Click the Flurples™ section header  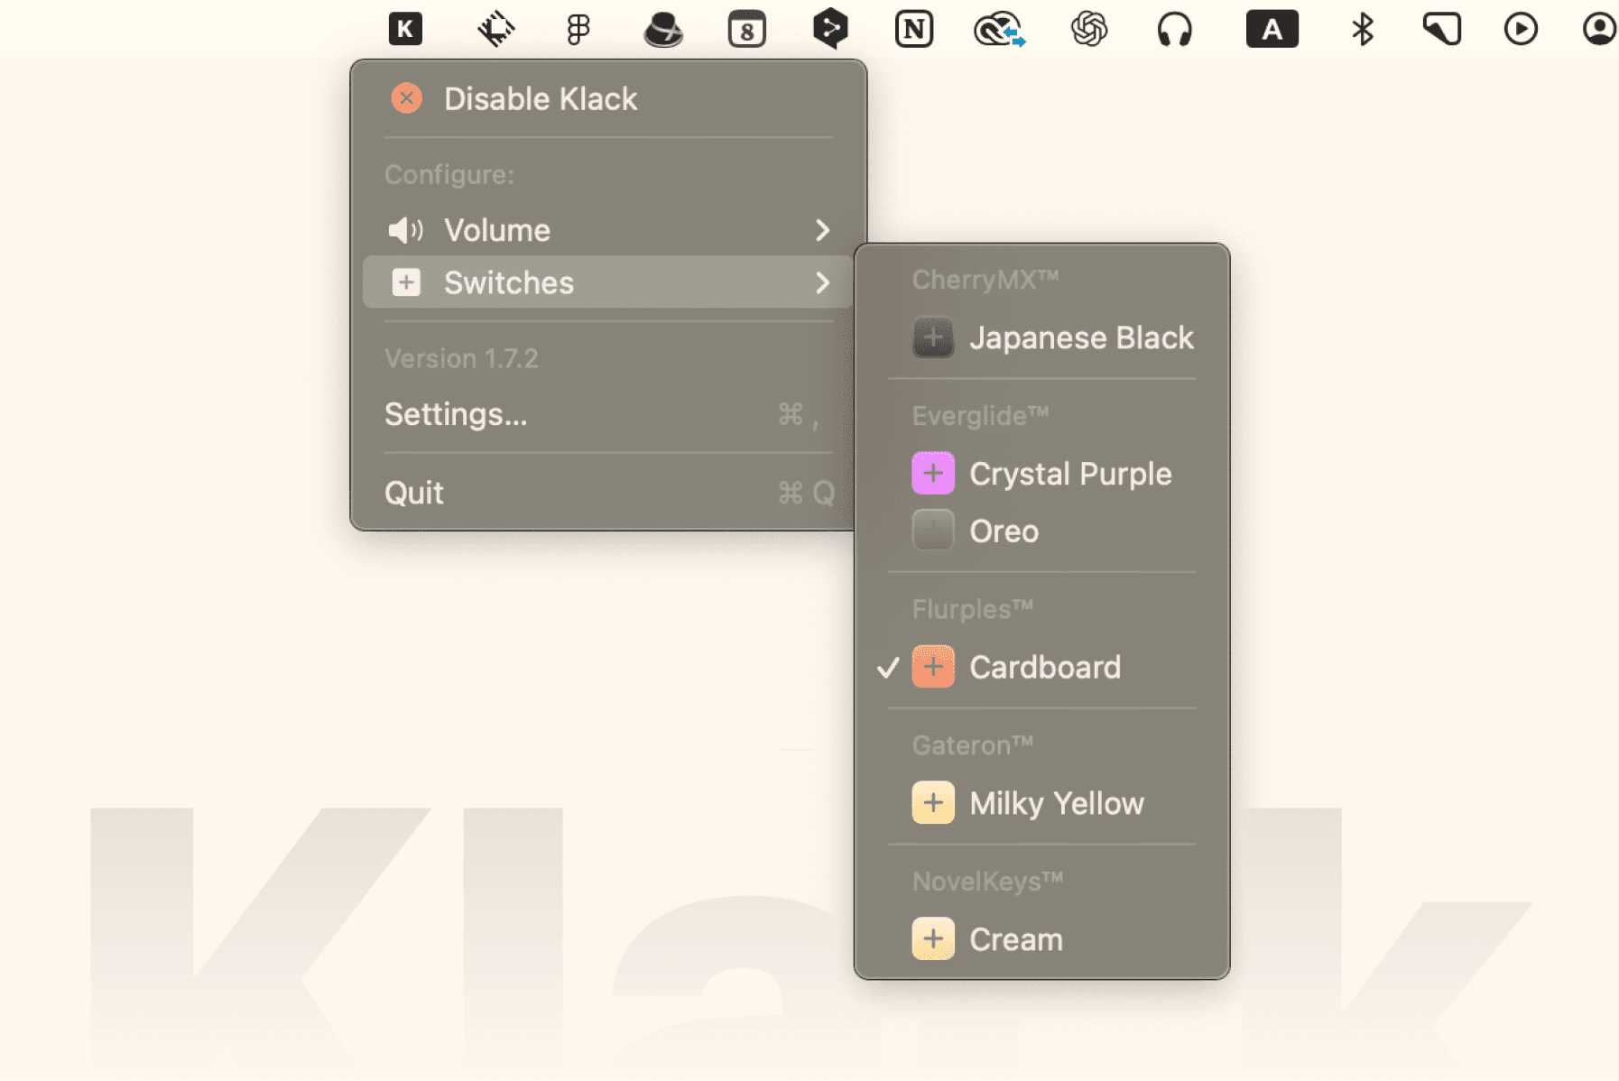[x=973, y=609]
